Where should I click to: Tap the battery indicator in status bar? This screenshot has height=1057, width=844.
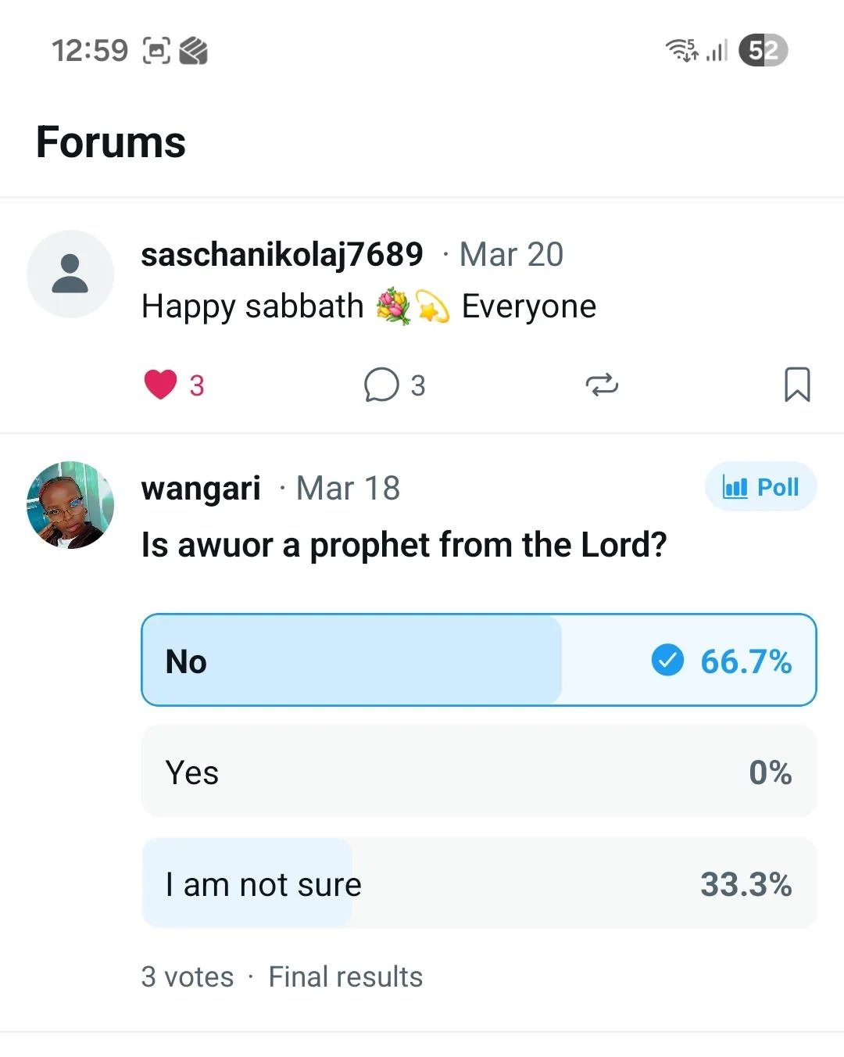tap(763, 51)
